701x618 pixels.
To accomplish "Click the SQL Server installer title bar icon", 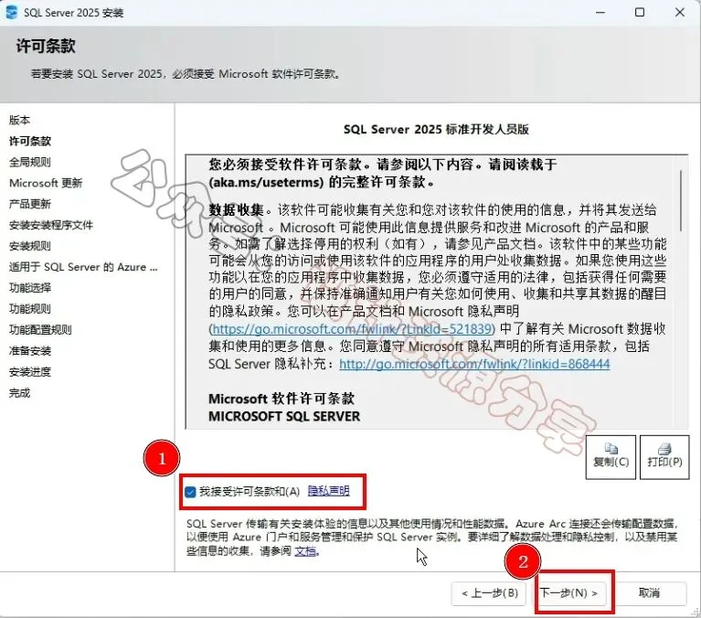I will [x=11, y=12].
